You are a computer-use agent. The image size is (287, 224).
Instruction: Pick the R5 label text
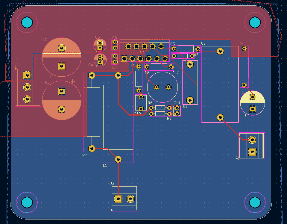pos(196,55)
